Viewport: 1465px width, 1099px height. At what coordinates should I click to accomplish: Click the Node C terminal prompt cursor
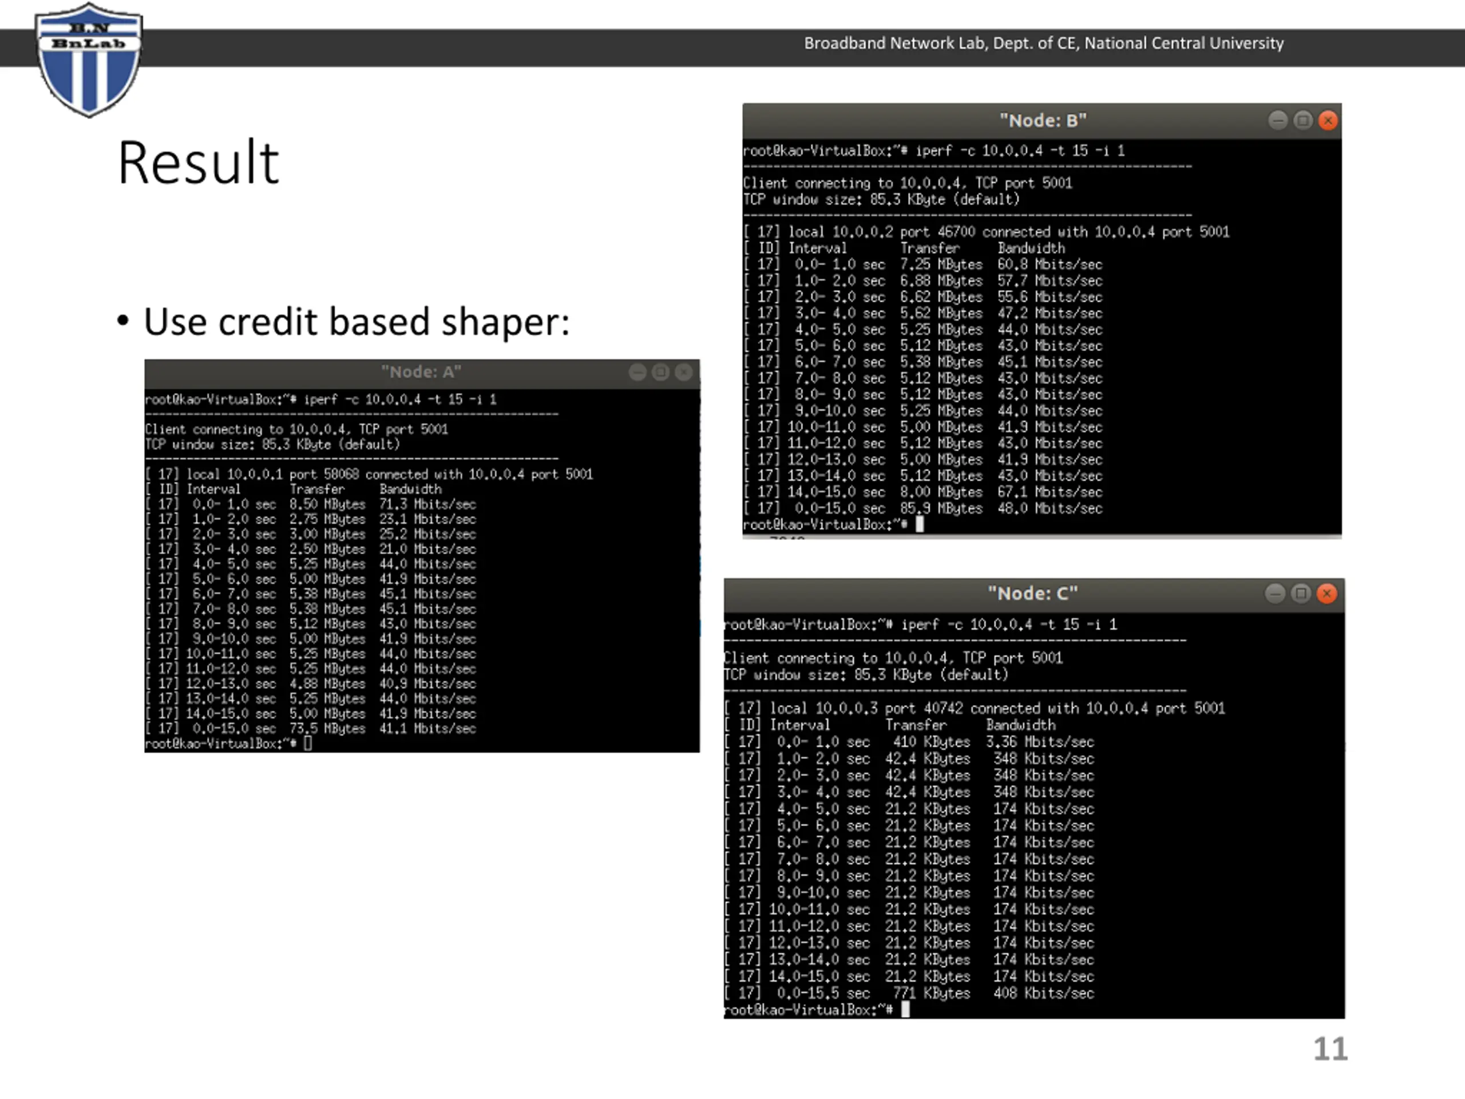pos(905,1010)
